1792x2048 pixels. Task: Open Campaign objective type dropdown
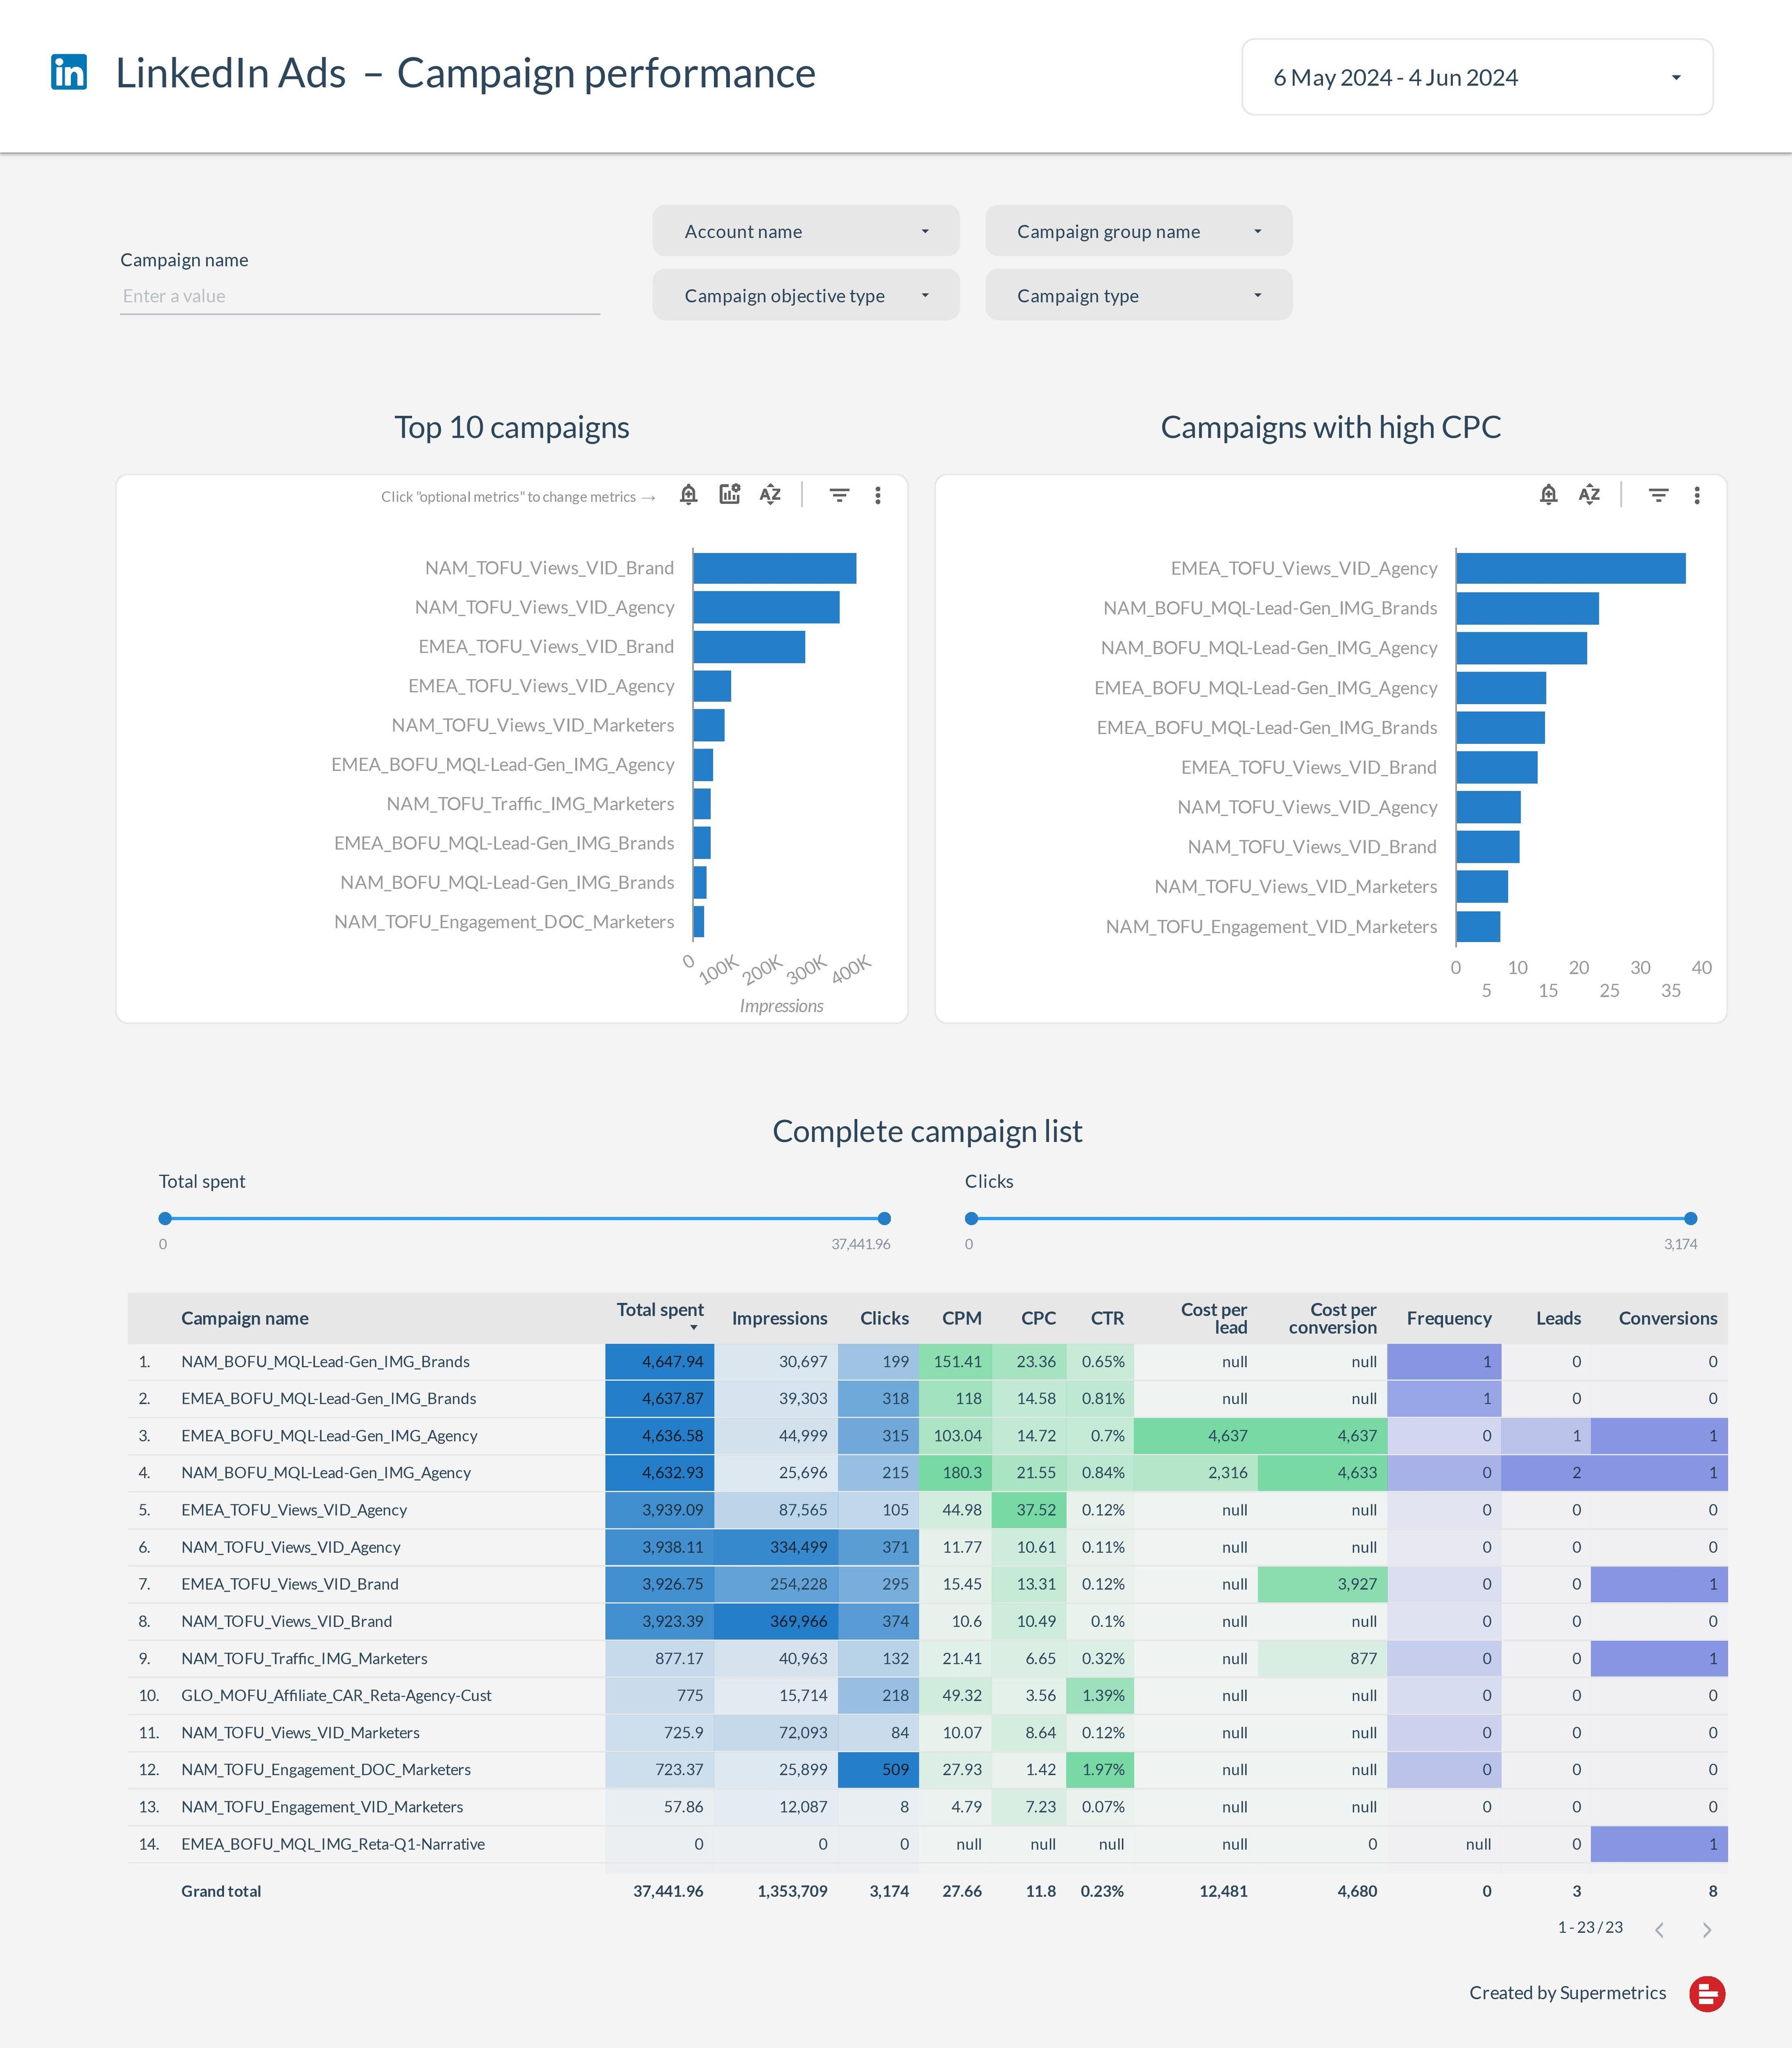[x=805, y=296]
